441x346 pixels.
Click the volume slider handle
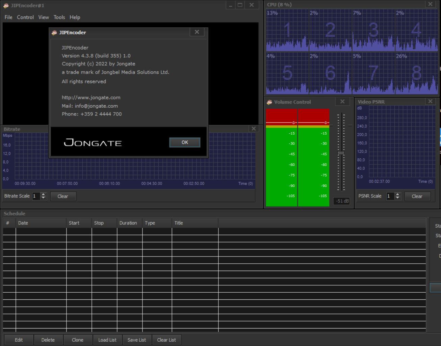341,153
